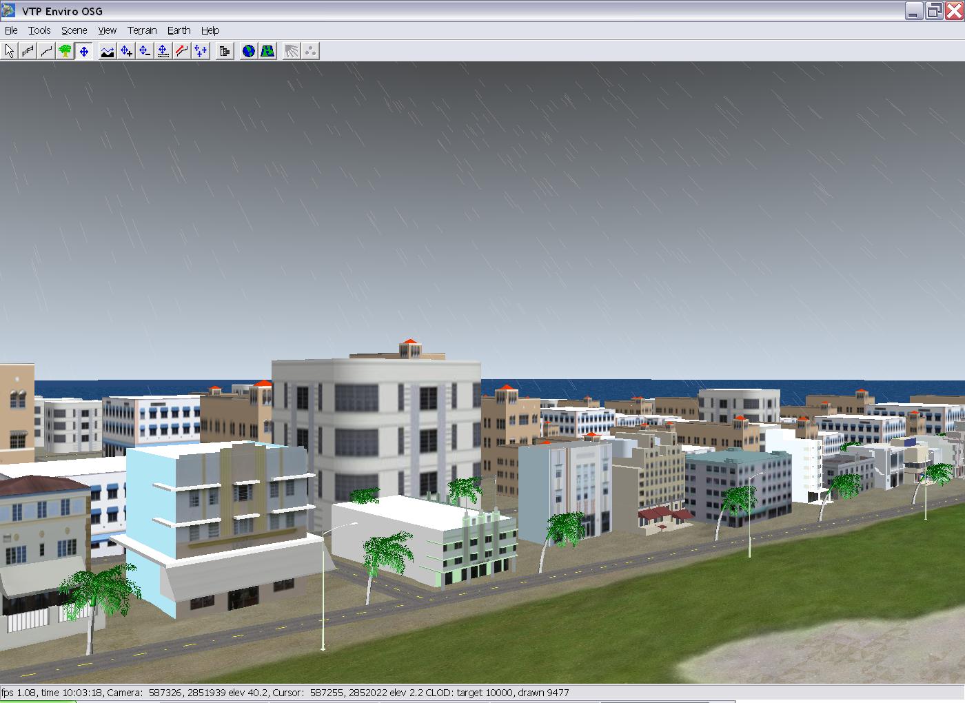965x703 pixels.
Task: Open the Terrain menu
Action: [x=142, y=30]
